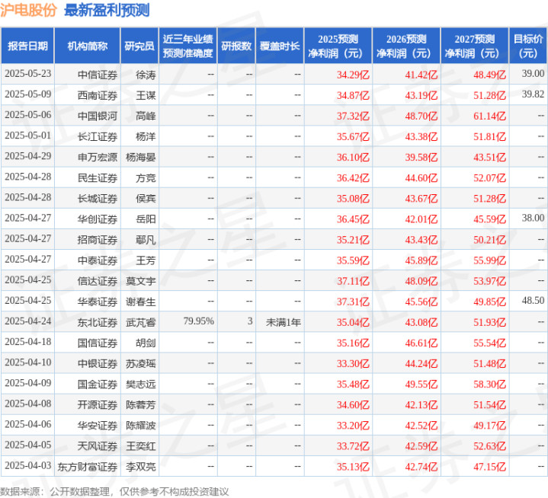Click the 61.14亿 2027 forecast value

(489, 116)
